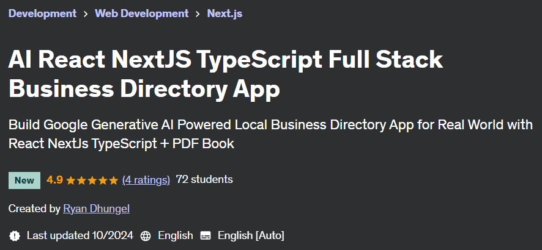
Task: Click the English language text beside the globe
Action: (175, 235)
